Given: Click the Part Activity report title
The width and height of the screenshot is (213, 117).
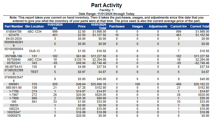Looking at the screenshot, I should [x=107, y=5].
